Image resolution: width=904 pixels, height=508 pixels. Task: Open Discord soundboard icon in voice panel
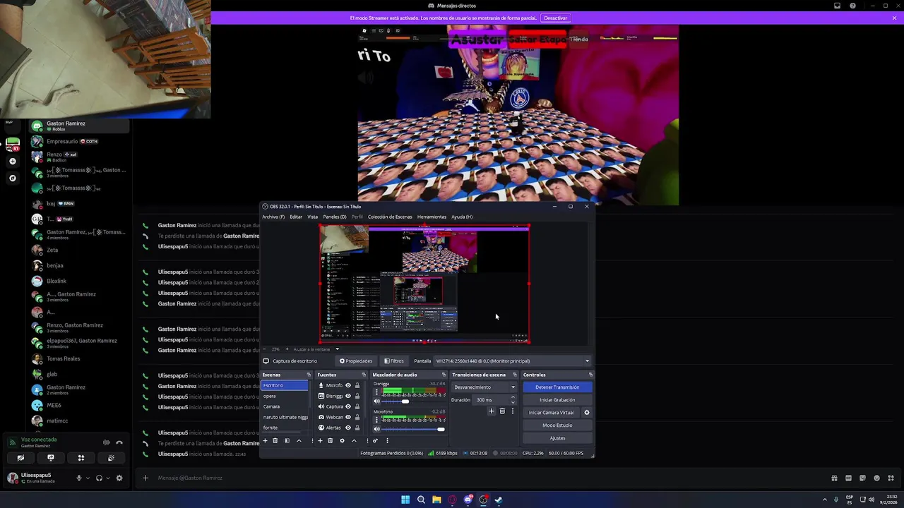[111, 458]
